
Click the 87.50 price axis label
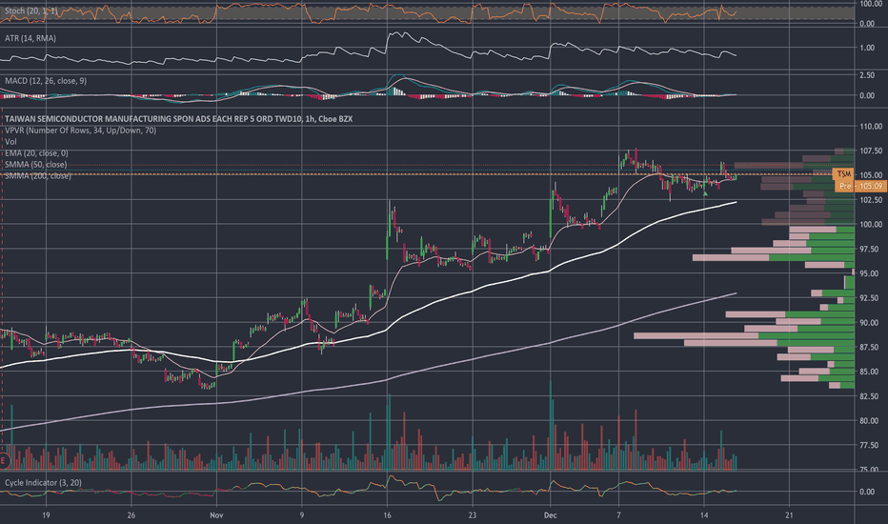(x=871, y=347)
